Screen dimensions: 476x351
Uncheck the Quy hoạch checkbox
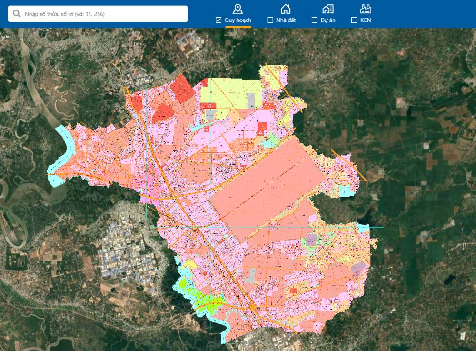coord(218,20)
